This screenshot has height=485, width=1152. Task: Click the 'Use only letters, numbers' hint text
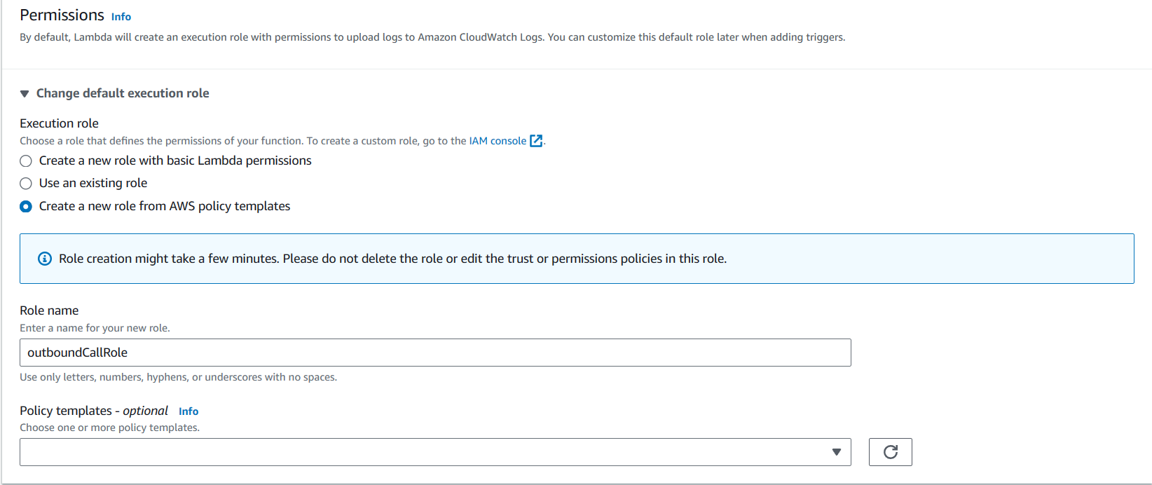178,377
